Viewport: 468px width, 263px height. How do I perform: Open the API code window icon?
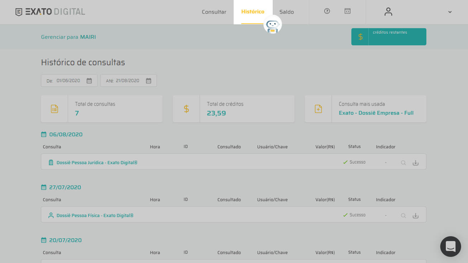click(x=347, y=11)
